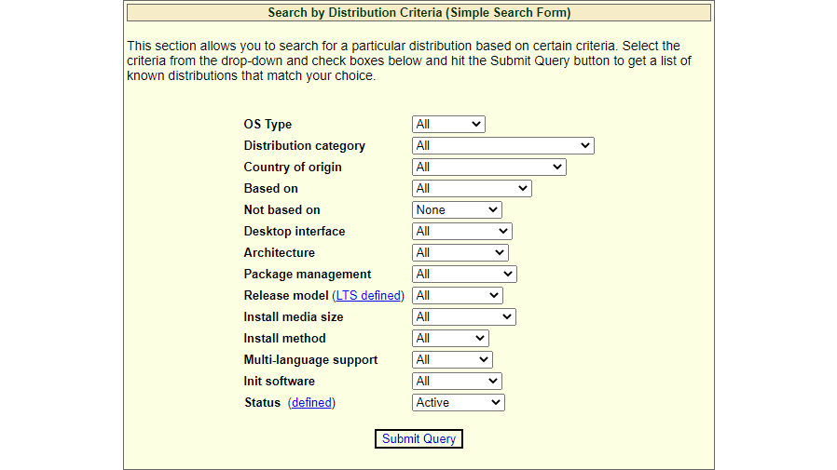Click the 'Architecture' label text

[x=280, y=252]
